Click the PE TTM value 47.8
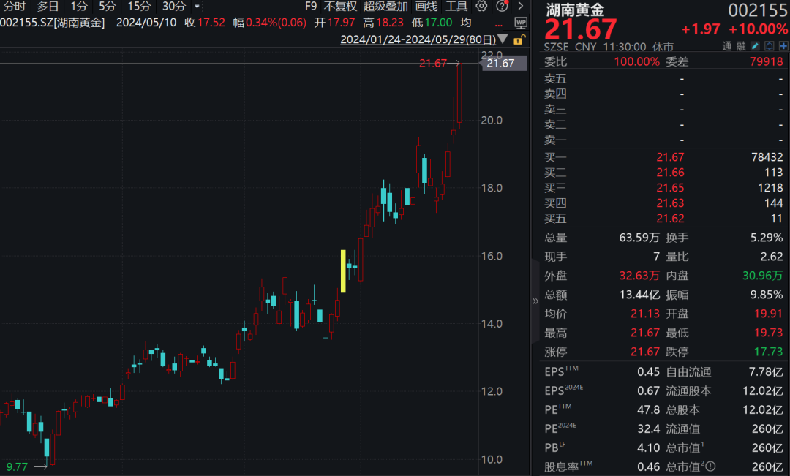Image resolution: width=790 pixels, height=476 pixels. 648,410
